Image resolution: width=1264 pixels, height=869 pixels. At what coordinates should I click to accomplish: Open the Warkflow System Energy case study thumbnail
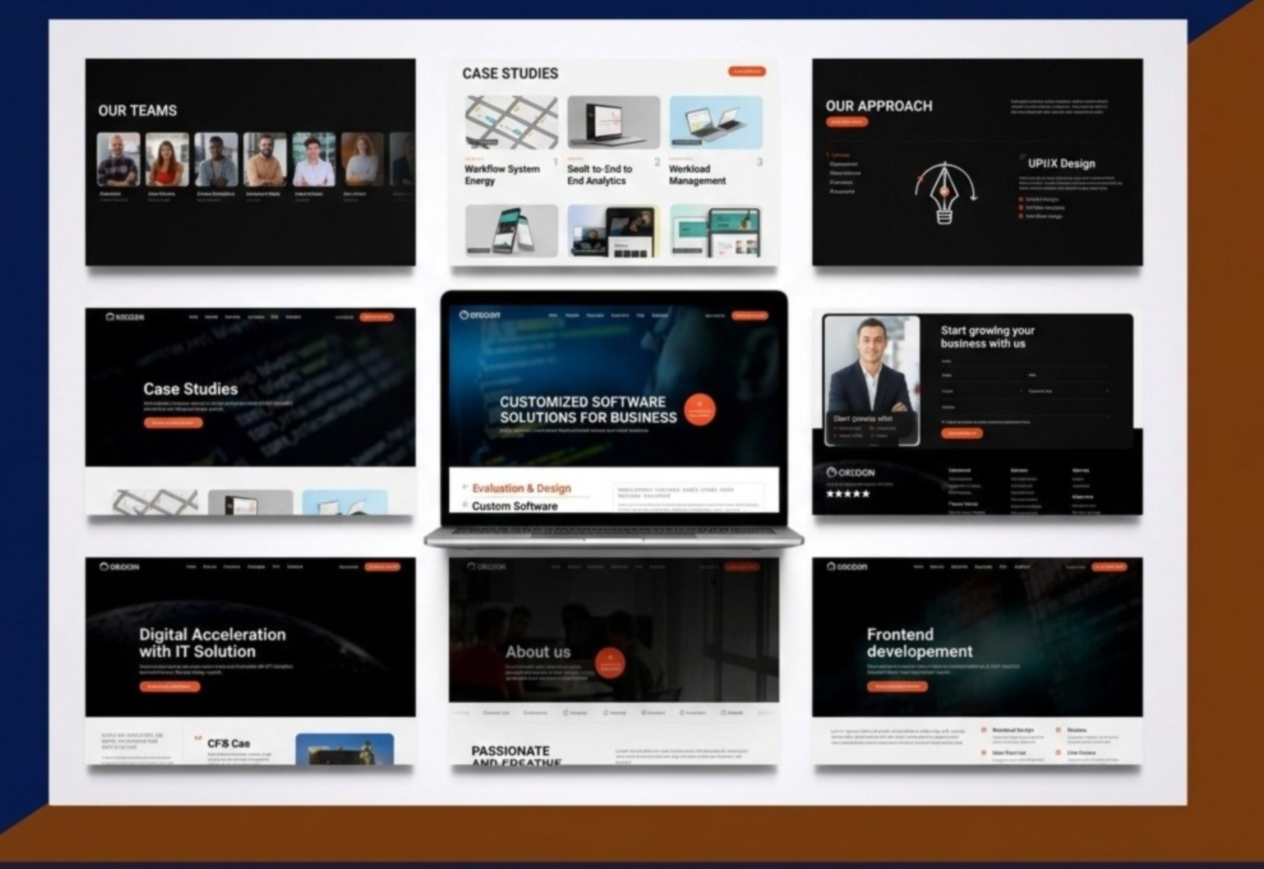pyautogui.click(x=511, y=122)
